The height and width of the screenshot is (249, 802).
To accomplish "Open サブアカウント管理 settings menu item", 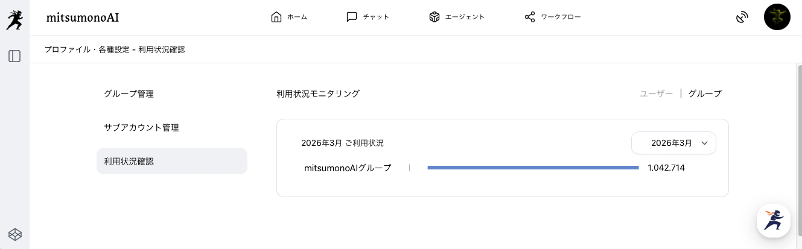I will [x=141, y=127].
